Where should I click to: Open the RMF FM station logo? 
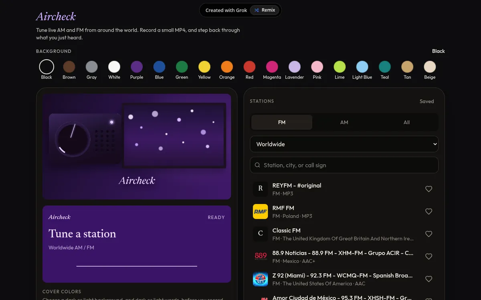click(x=261, y=212)
